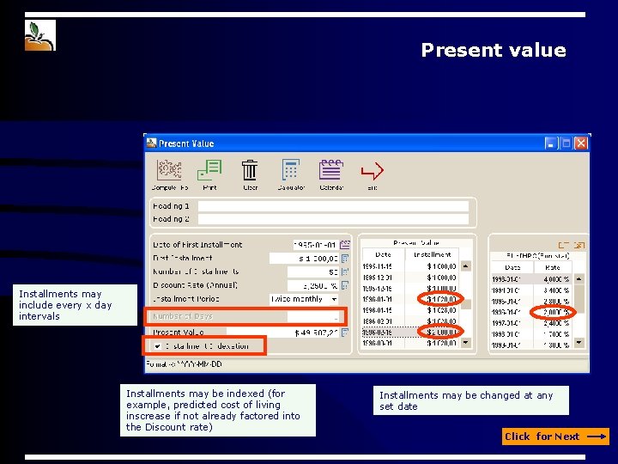Click the apple logo on the slide
The image size is (618, 464).
(40, 35)
